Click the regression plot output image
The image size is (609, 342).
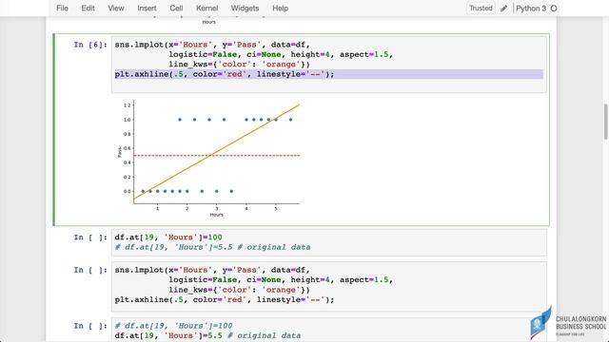[208, 159]
